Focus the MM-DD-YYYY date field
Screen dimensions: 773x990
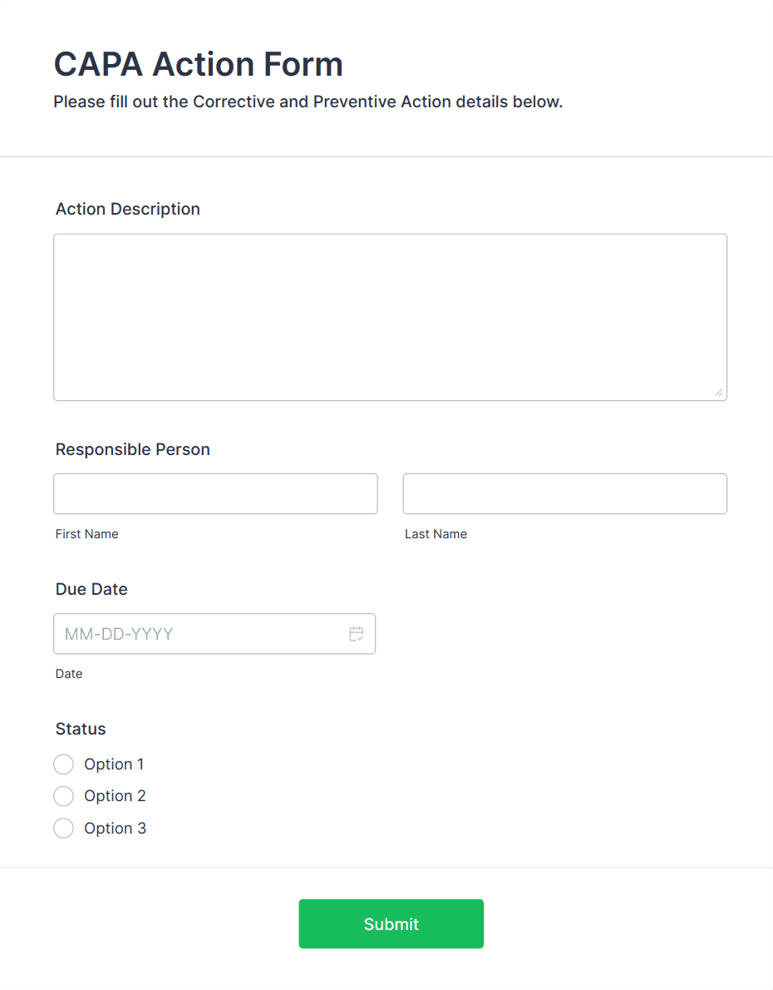[x=199, y=634]
